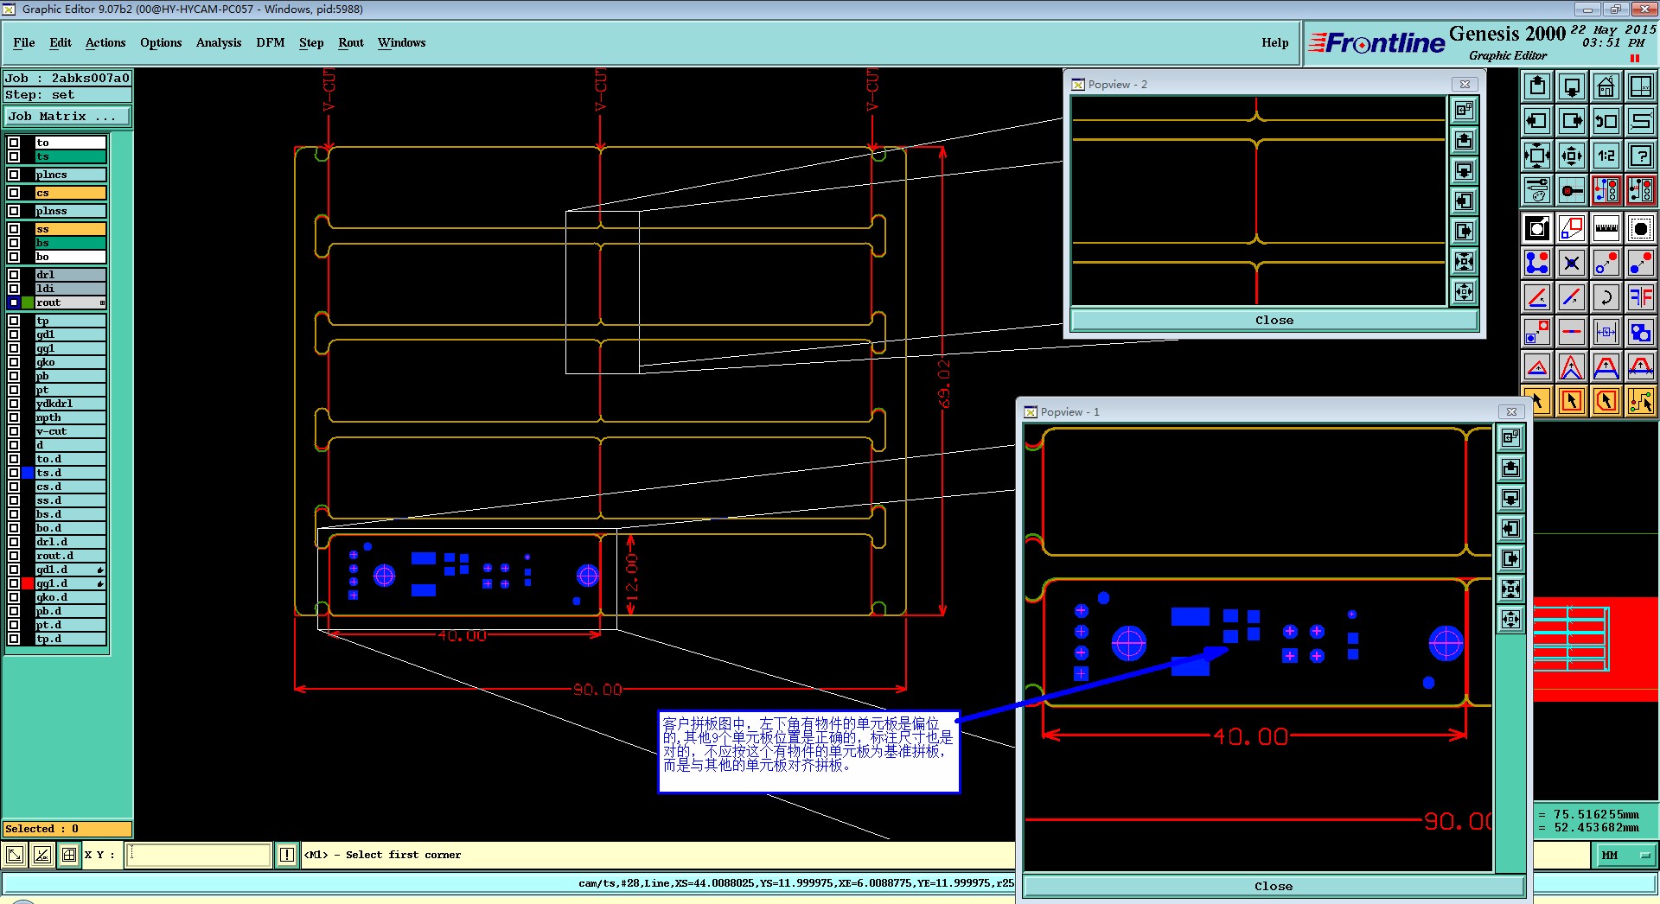Click the exclamation mark icon near prompt

click(287, 855)
